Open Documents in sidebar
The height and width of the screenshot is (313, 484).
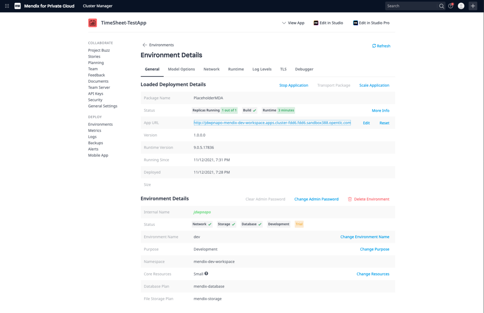click(98, 81)
